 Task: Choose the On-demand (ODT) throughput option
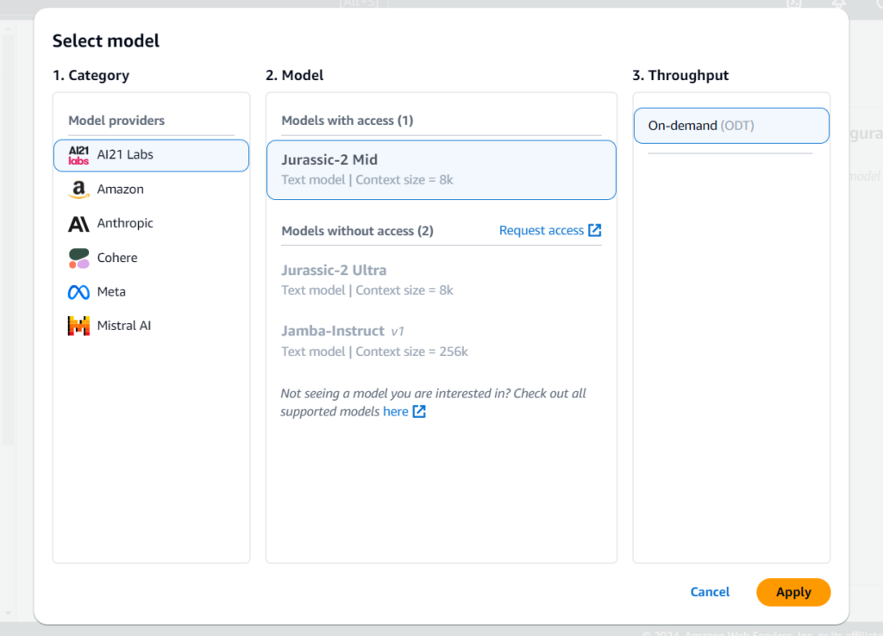[731, 125]
